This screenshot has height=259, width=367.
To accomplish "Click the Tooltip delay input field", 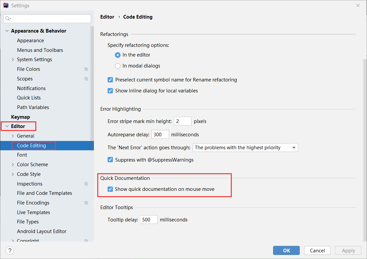I will point(149,220).
